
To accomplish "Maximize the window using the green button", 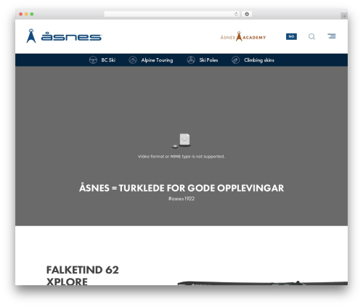I will coord(32,14).
